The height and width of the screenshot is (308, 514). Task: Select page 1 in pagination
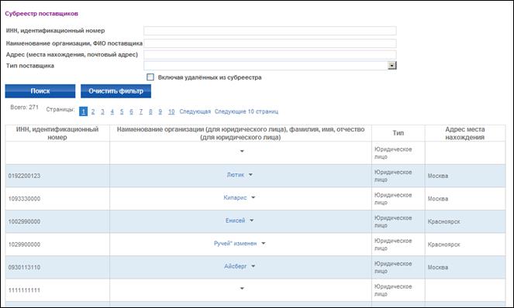click(x=83, y=111)
